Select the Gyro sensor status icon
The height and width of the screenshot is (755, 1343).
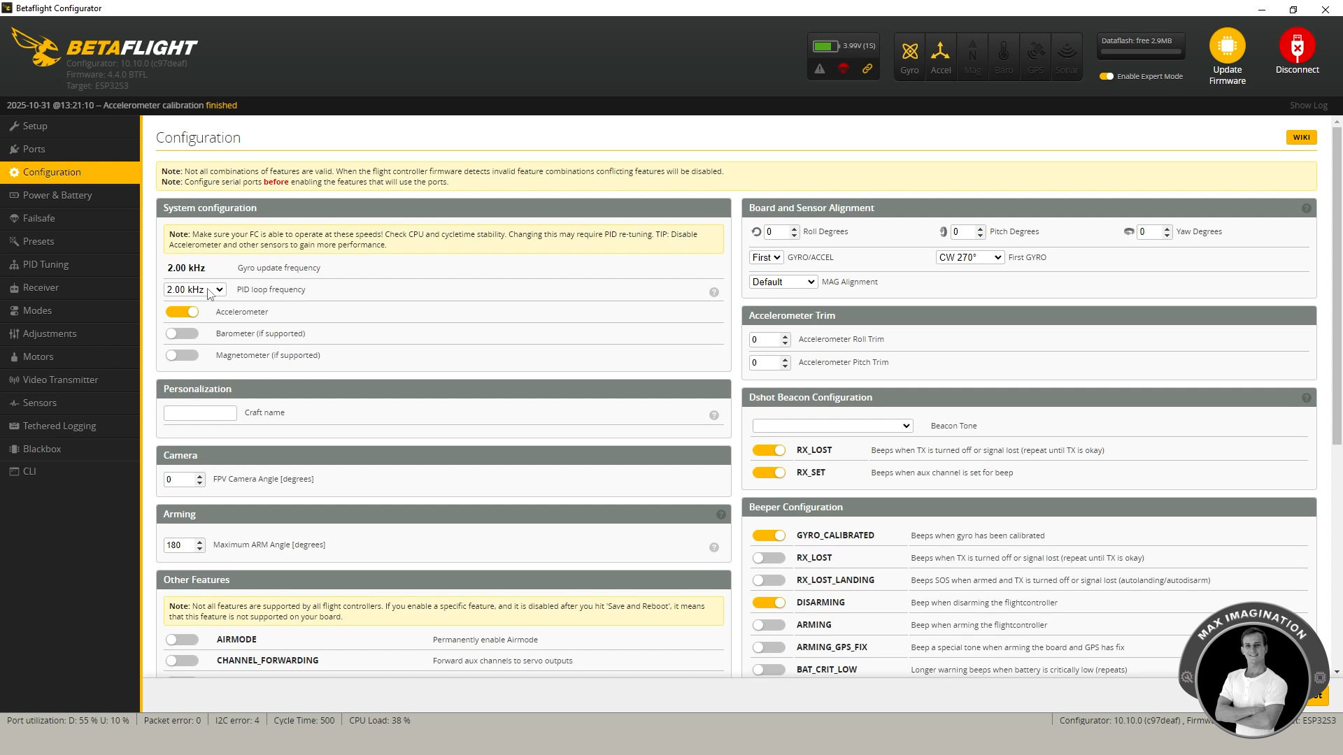click(x=909, y=56)
